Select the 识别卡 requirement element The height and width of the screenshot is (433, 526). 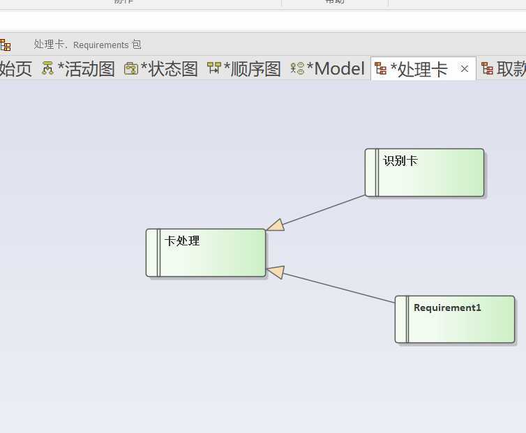point(424,172)
